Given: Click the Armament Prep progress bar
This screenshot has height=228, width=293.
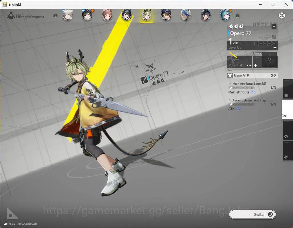Looking at the screenshot, I should click(x=241, y=104).
